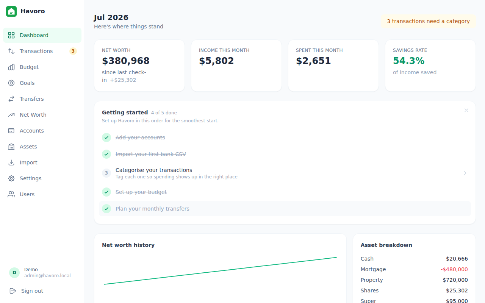Open the Budget section

pos(42,67)
